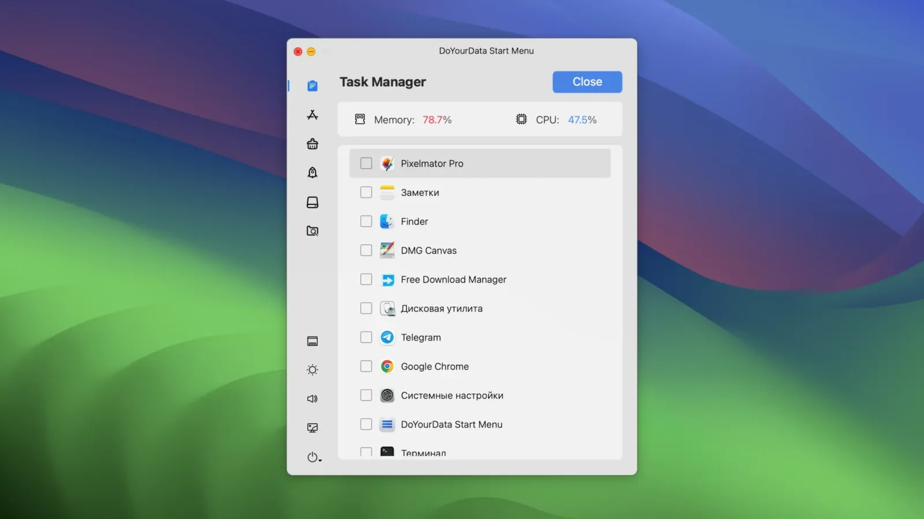
Task: Select the screen capture sidebar icon
Action: pos(312,427)
